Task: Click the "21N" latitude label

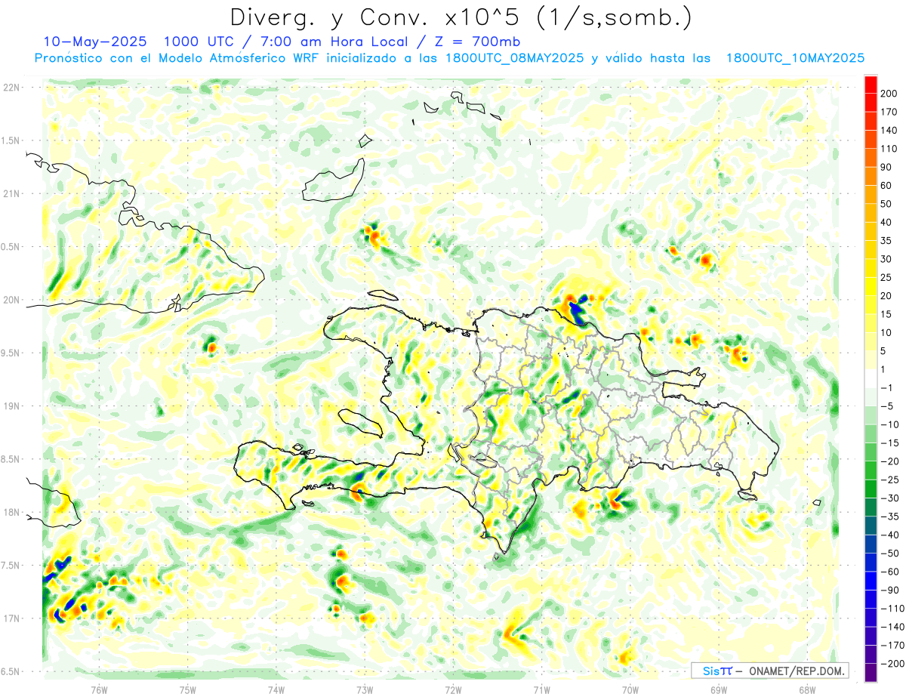Action: click(11, 194)
